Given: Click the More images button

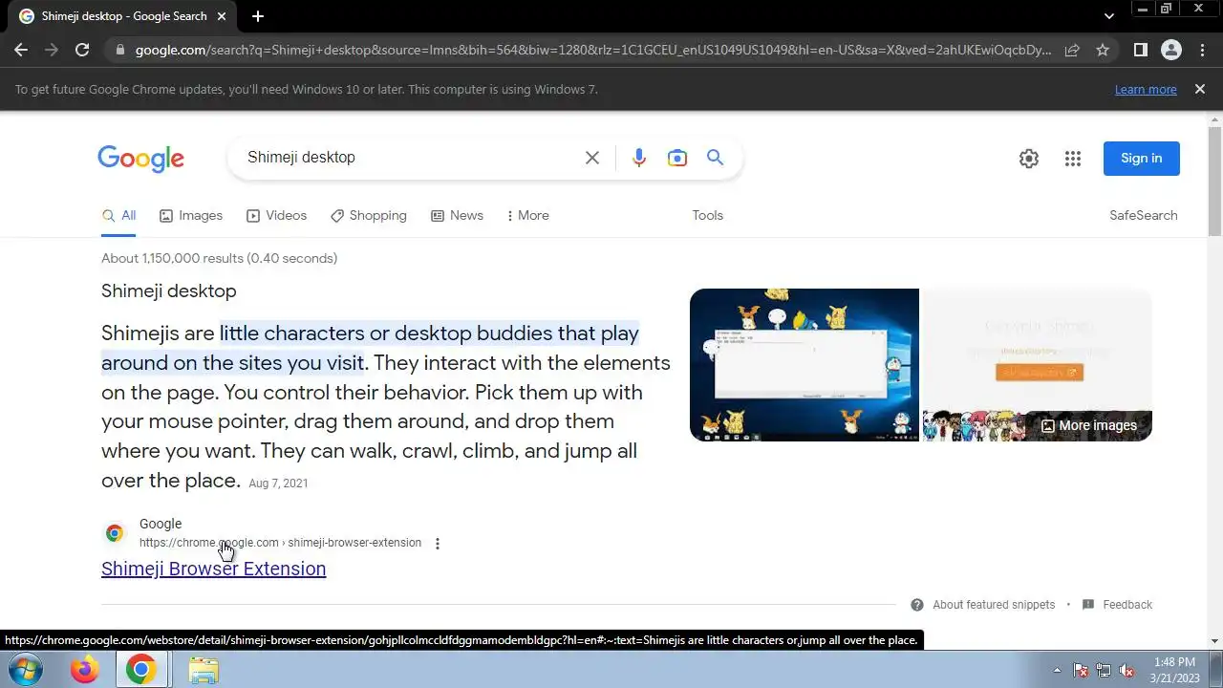Looking at the screenshot, I should (x=1088, y=425).
